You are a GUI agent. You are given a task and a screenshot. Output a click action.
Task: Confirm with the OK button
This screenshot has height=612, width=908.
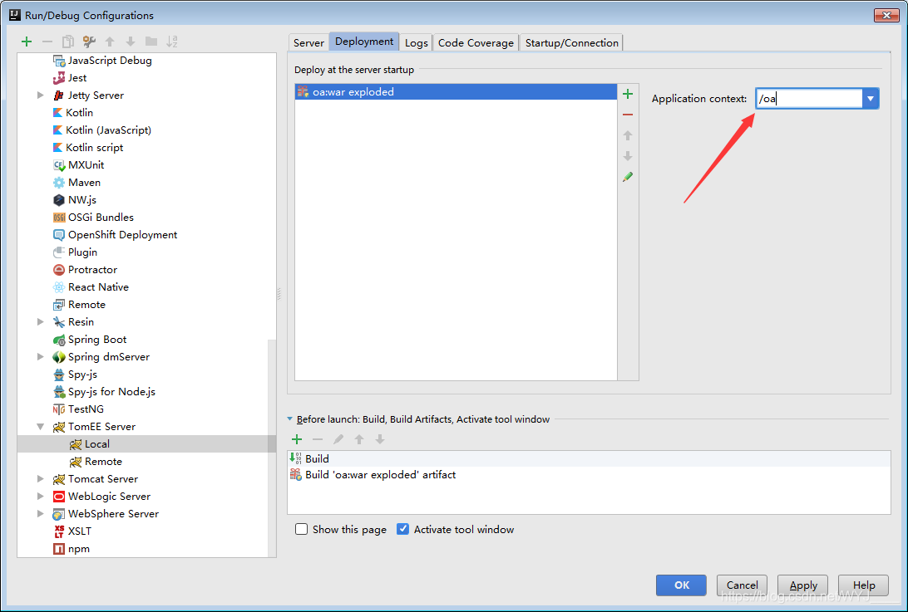pos(681,585)
